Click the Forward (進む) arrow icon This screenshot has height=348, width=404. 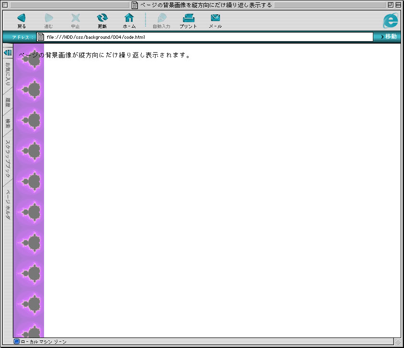48,18
